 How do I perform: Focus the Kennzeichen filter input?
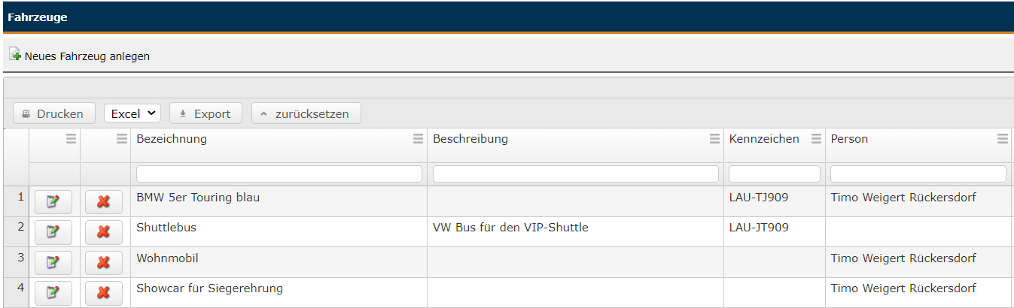point(774,174)
